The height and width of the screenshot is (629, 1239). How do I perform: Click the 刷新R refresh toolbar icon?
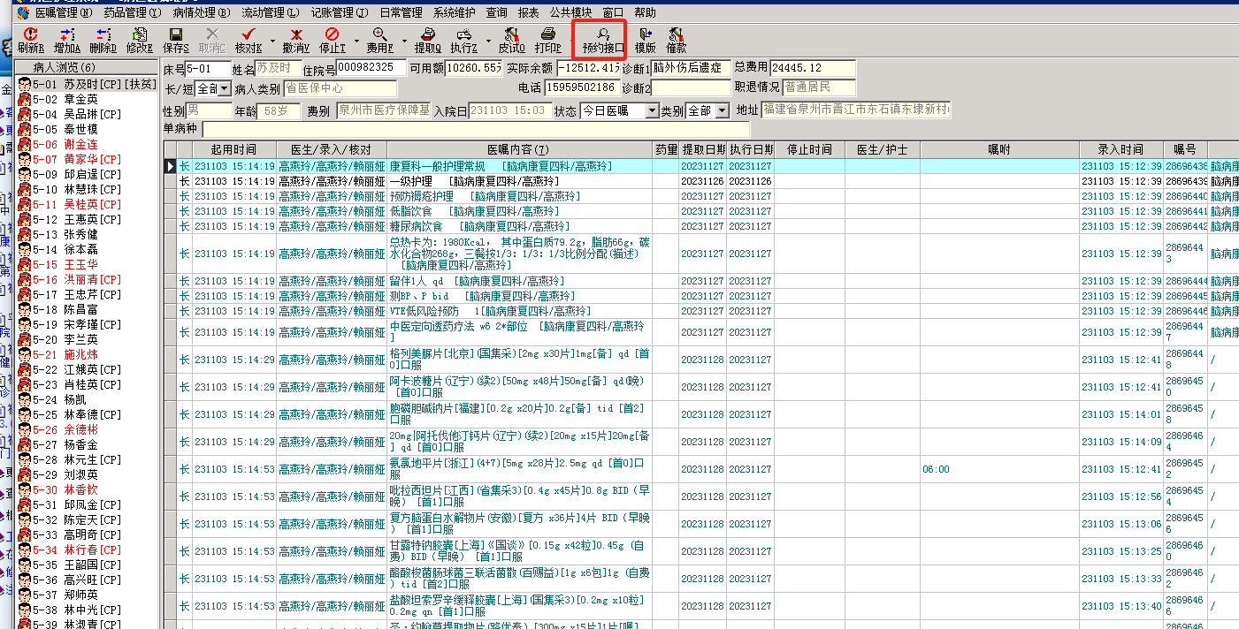(x=29, y=40)
